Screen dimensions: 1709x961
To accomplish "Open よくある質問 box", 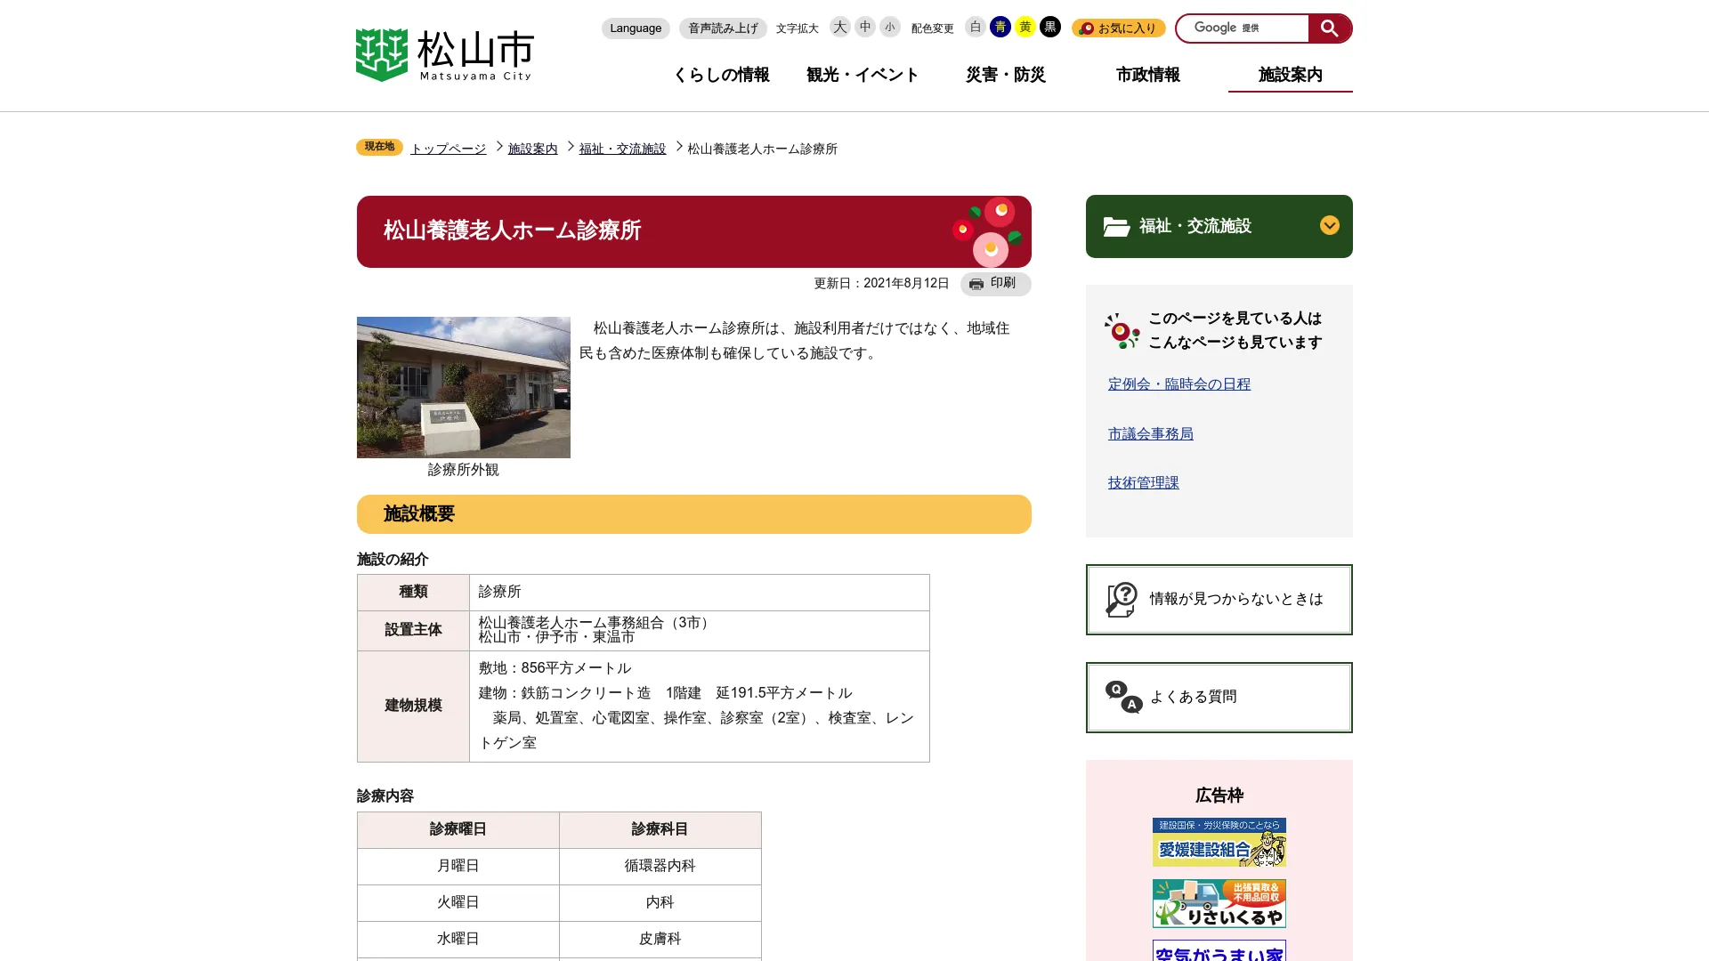I will point(1219,698).
